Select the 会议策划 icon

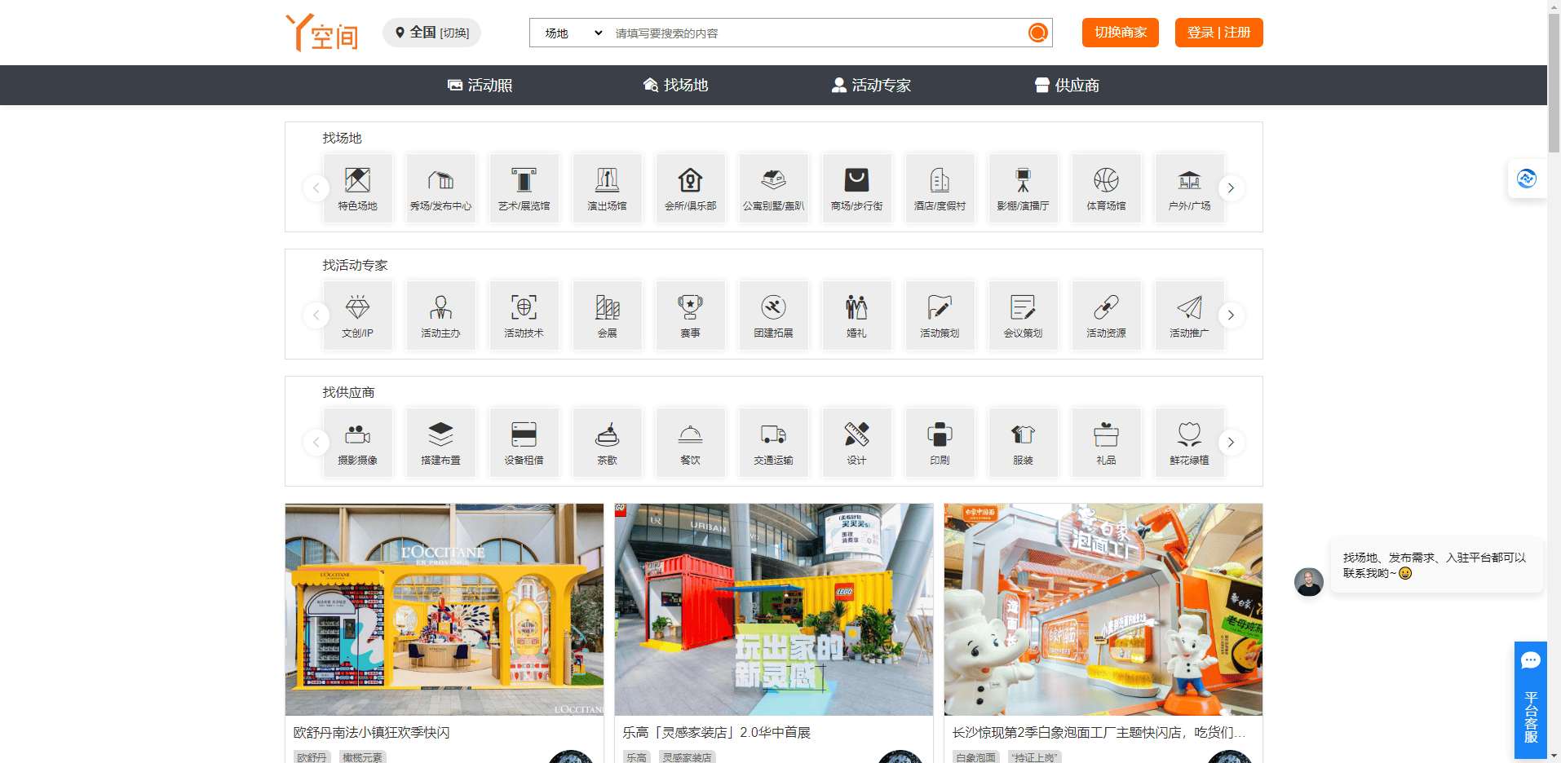tap(1023, 315)
